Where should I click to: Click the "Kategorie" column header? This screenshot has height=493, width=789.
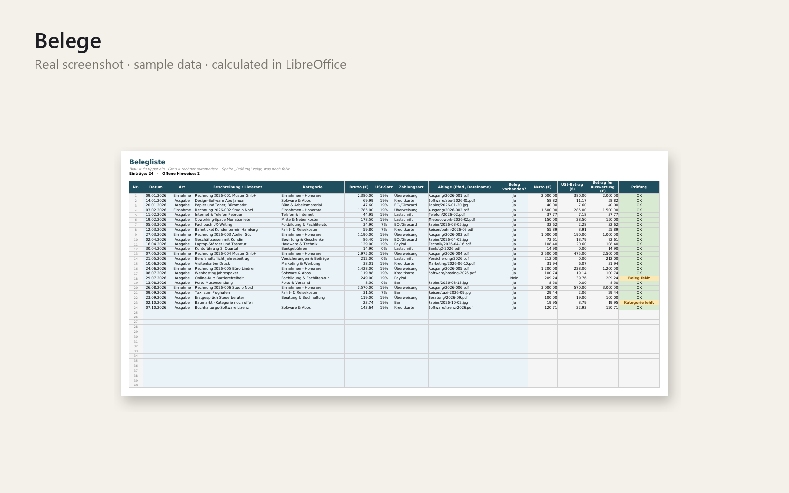313,187
